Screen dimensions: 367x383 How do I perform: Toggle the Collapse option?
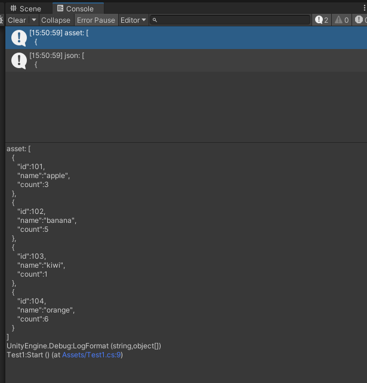56,20
